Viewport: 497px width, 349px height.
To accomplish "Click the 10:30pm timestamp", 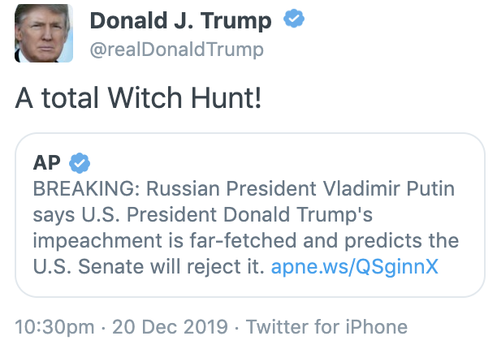I will point(49,327).
